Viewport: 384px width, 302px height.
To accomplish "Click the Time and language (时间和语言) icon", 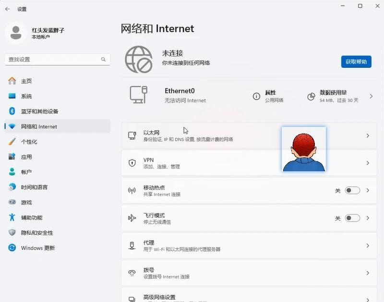I will 12,187.
